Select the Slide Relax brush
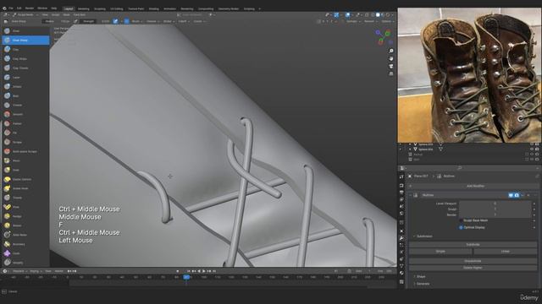 pyautogui.click(x=26, y=235)
